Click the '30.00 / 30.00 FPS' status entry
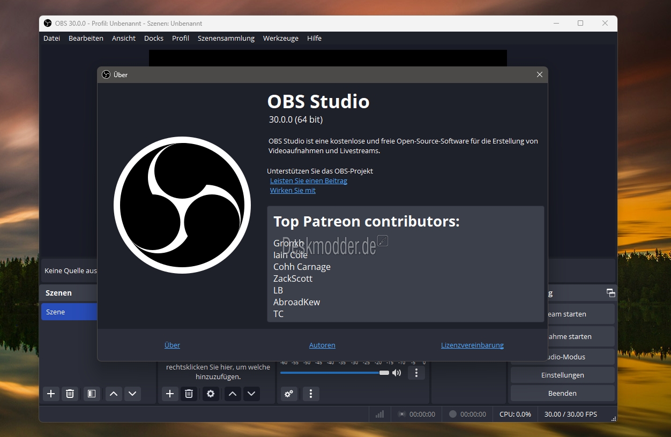The image size is (671, 437). 571,414
